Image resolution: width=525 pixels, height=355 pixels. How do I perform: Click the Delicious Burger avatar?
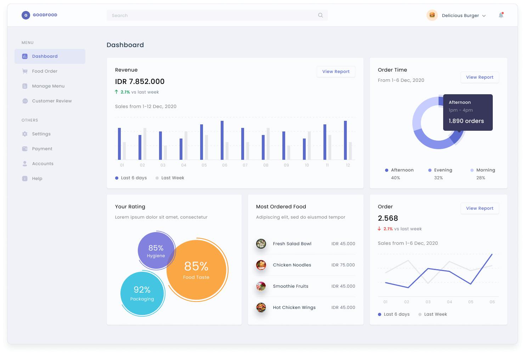click(432, 15)
